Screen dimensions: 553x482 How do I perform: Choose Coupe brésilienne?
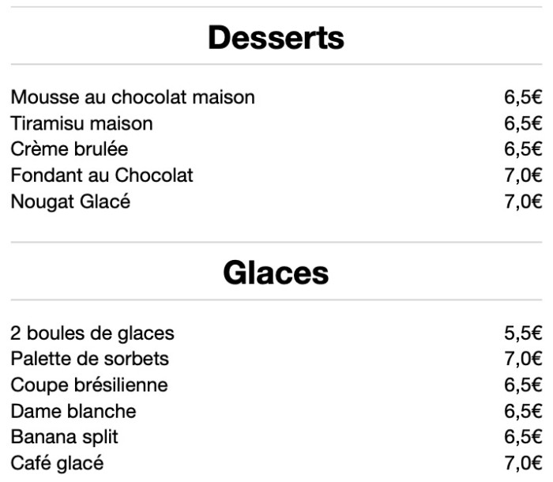(x=88, y=385)
